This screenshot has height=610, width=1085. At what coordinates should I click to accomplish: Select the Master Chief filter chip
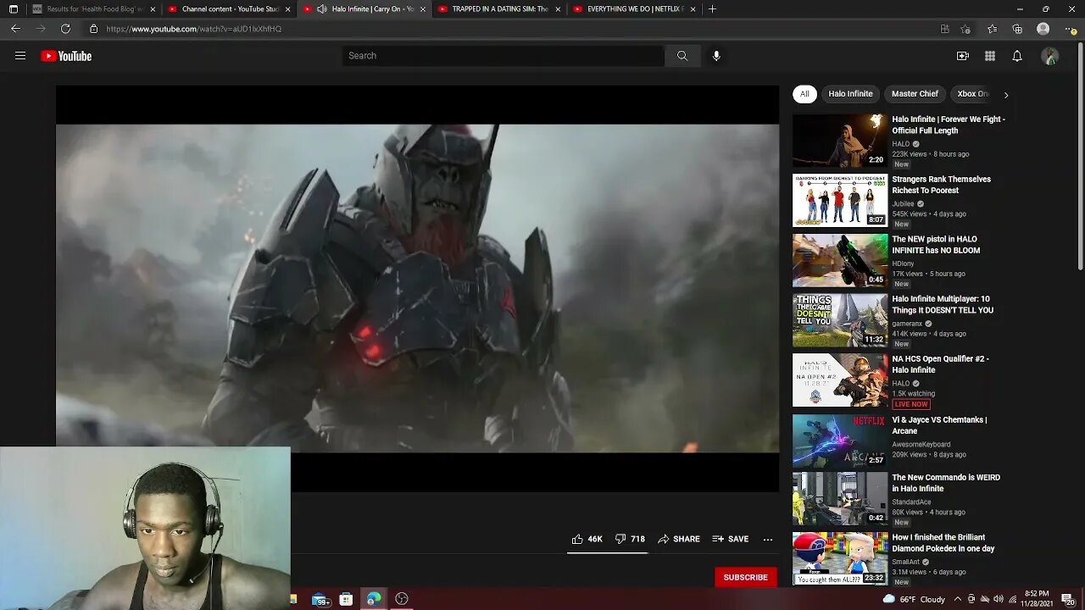(x=915, y=94)
